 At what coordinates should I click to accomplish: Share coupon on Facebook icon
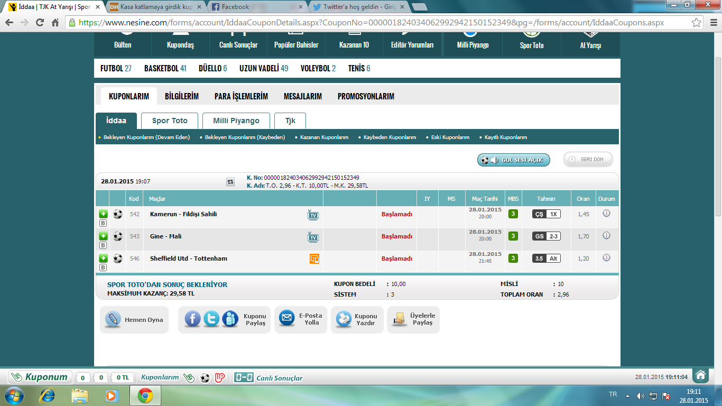tap(192, 319)
